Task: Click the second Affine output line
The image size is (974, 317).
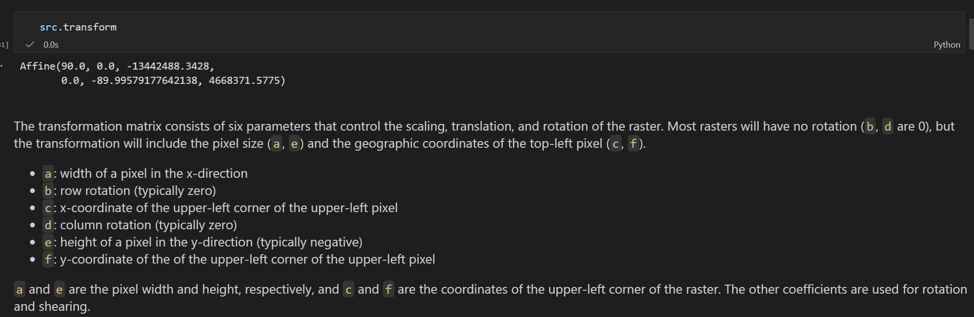Action: (x=173, y=81)
